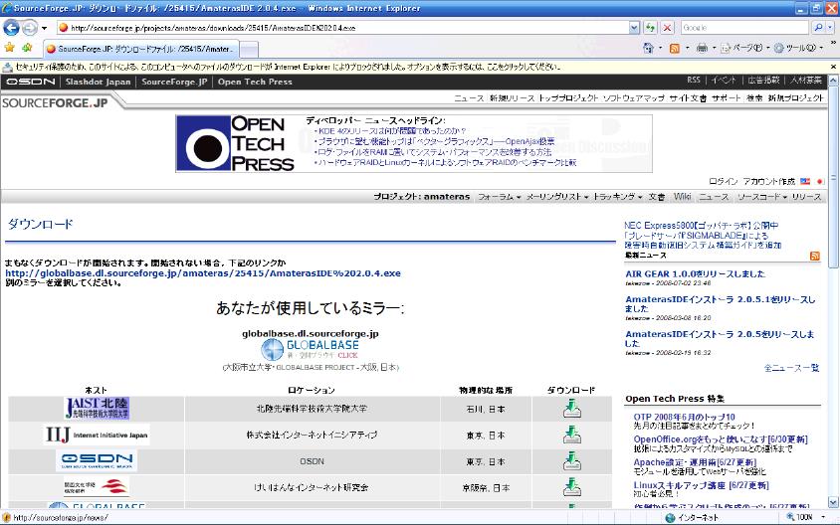Click the Open Tech Press banner logo
840x525 pixels.
[x=236, y=143]
